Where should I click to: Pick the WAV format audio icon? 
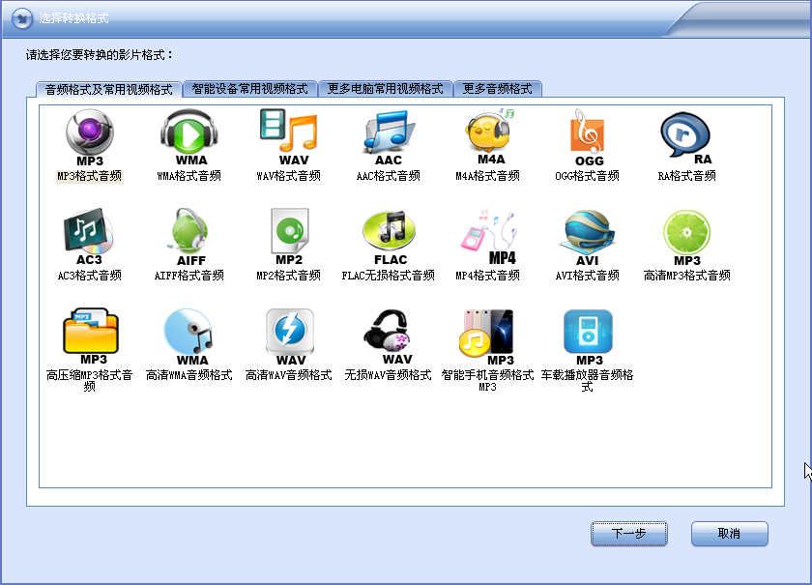(289, 135)
